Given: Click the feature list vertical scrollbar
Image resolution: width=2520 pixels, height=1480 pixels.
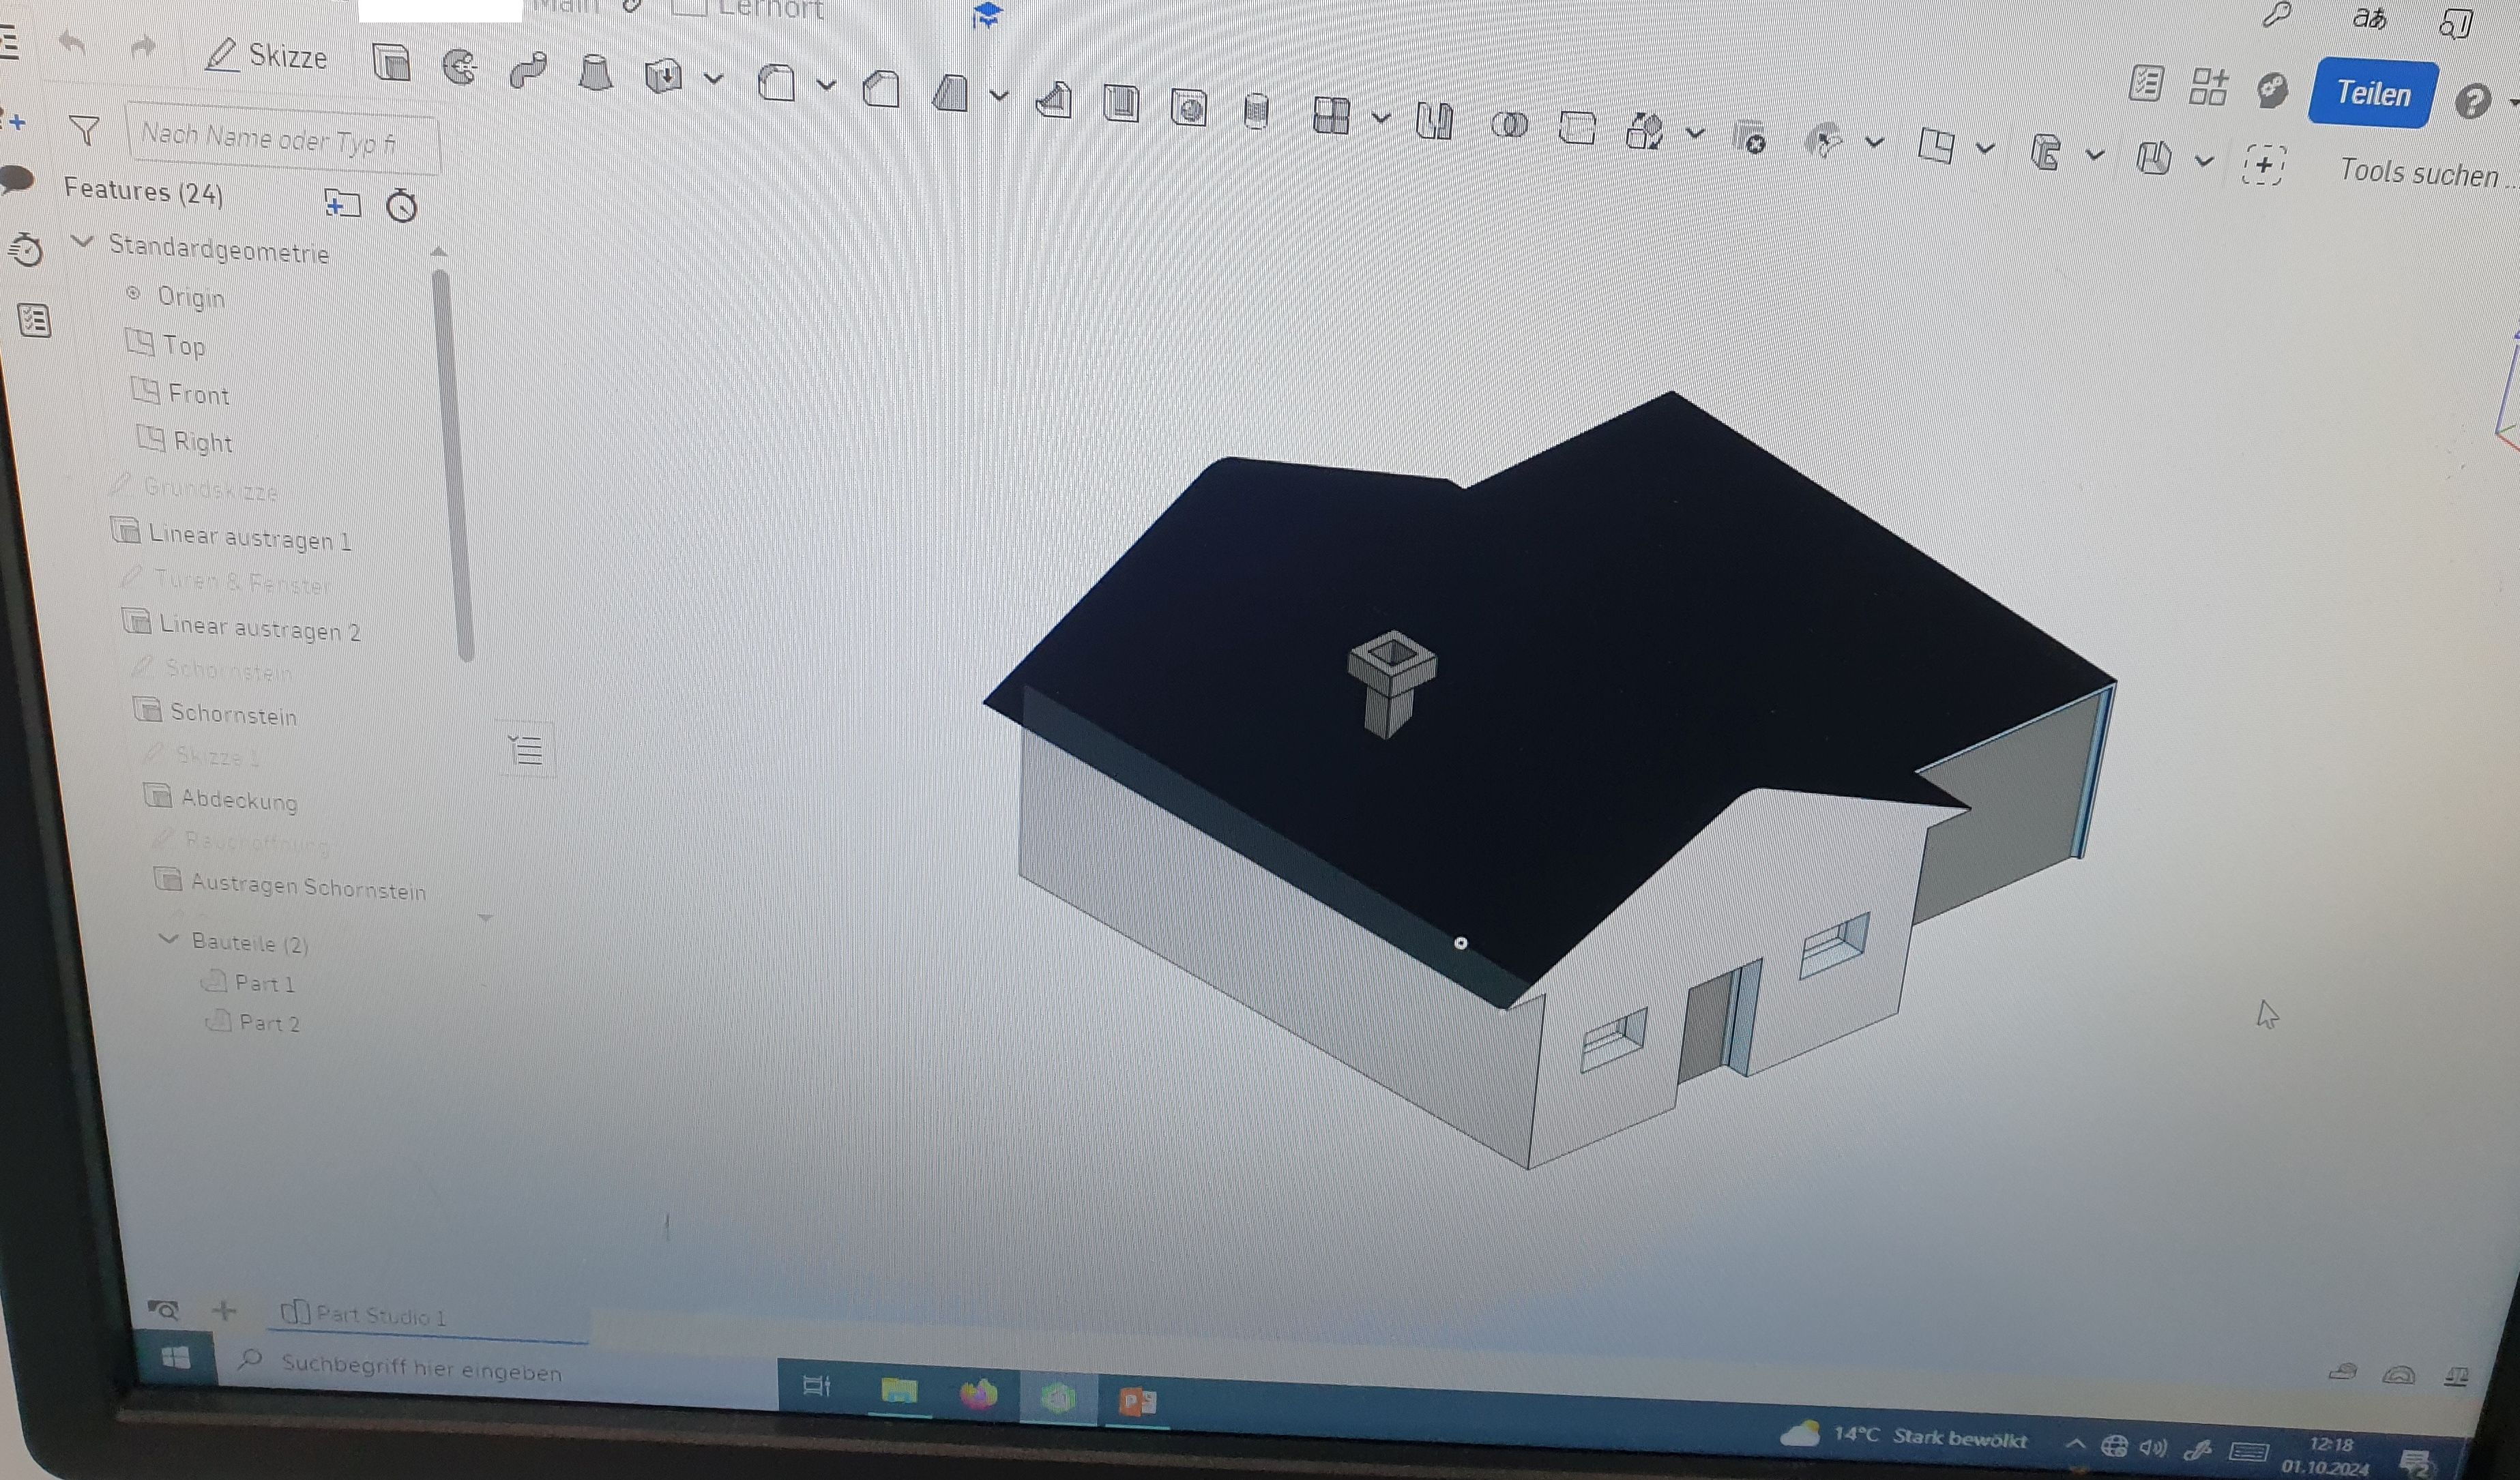Looking at the screenshot, I should (452, 466).
